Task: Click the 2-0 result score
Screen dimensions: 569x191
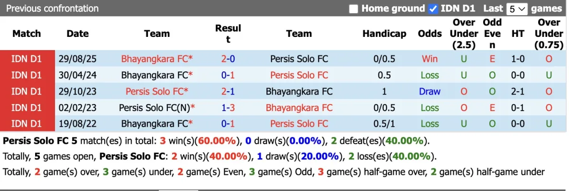Action: pos(228,59)
